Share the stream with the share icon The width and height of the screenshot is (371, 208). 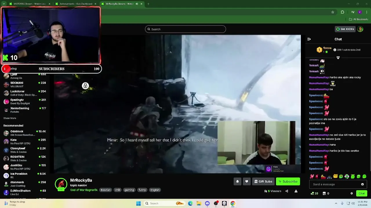pos(287,191)
